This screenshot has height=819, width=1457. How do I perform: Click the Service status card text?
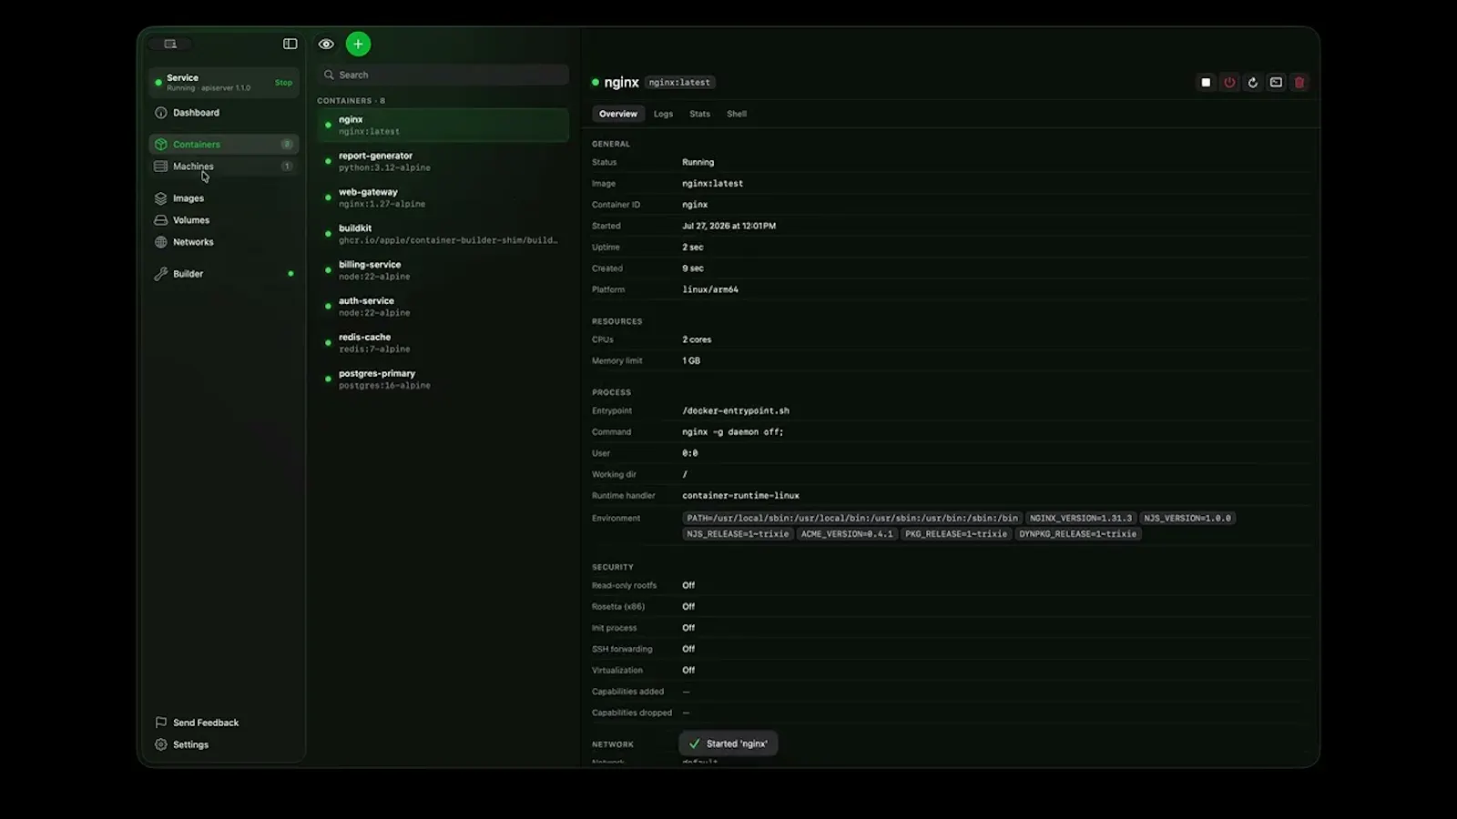tap(209, 83)
